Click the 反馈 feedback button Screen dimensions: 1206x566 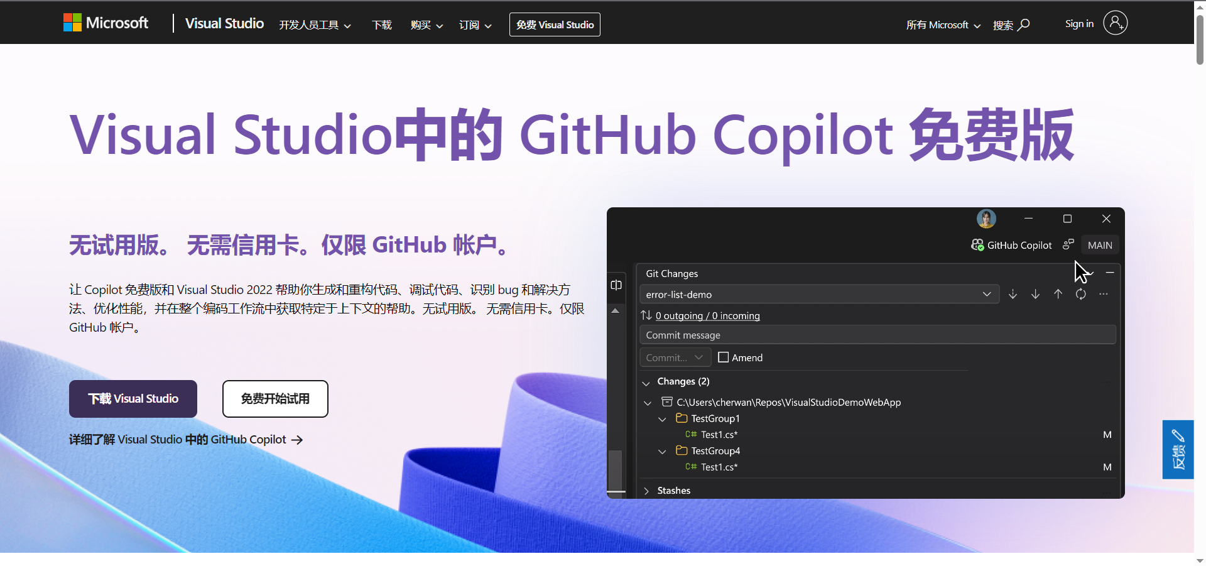pyautogui.click(x=1178, y=450)
